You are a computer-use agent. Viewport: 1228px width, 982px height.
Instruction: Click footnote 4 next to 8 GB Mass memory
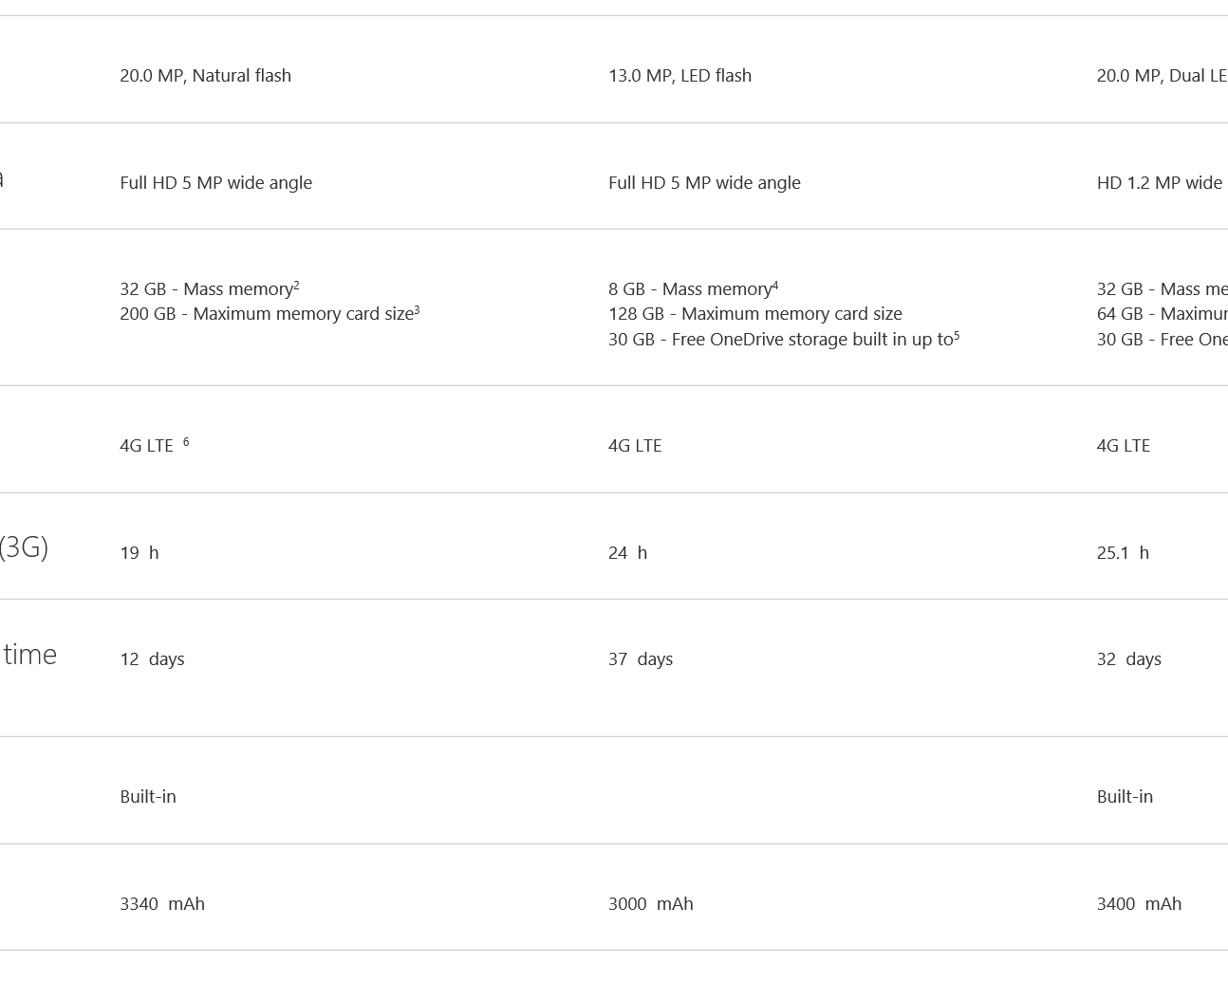point(775,285)
